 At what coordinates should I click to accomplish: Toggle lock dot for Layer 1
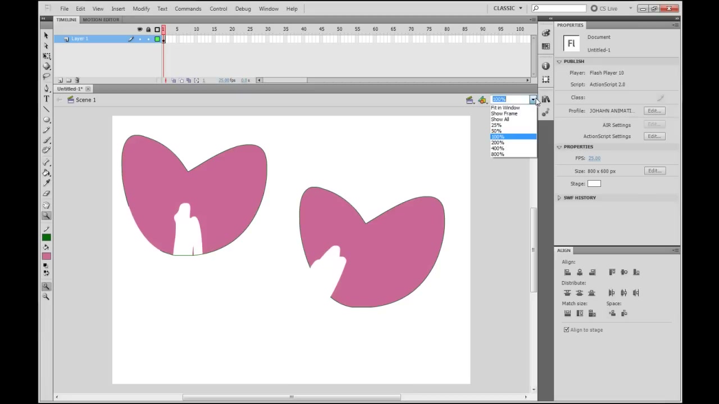148,39
